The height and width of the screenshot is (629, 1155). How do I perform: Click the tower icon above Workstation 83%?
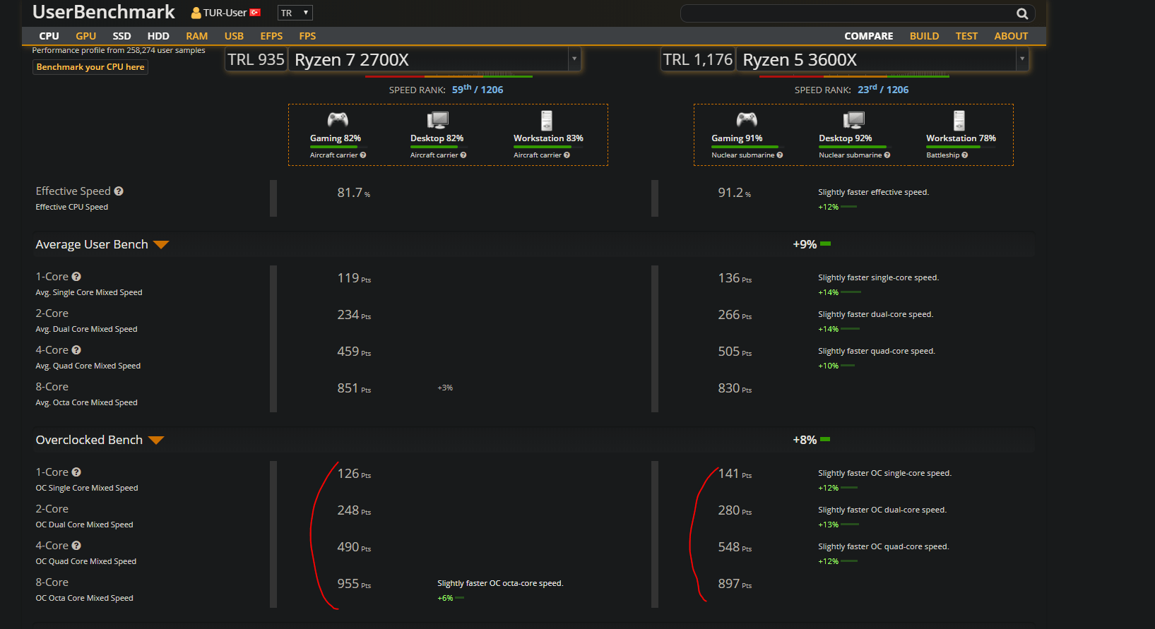tap(547, 120)
